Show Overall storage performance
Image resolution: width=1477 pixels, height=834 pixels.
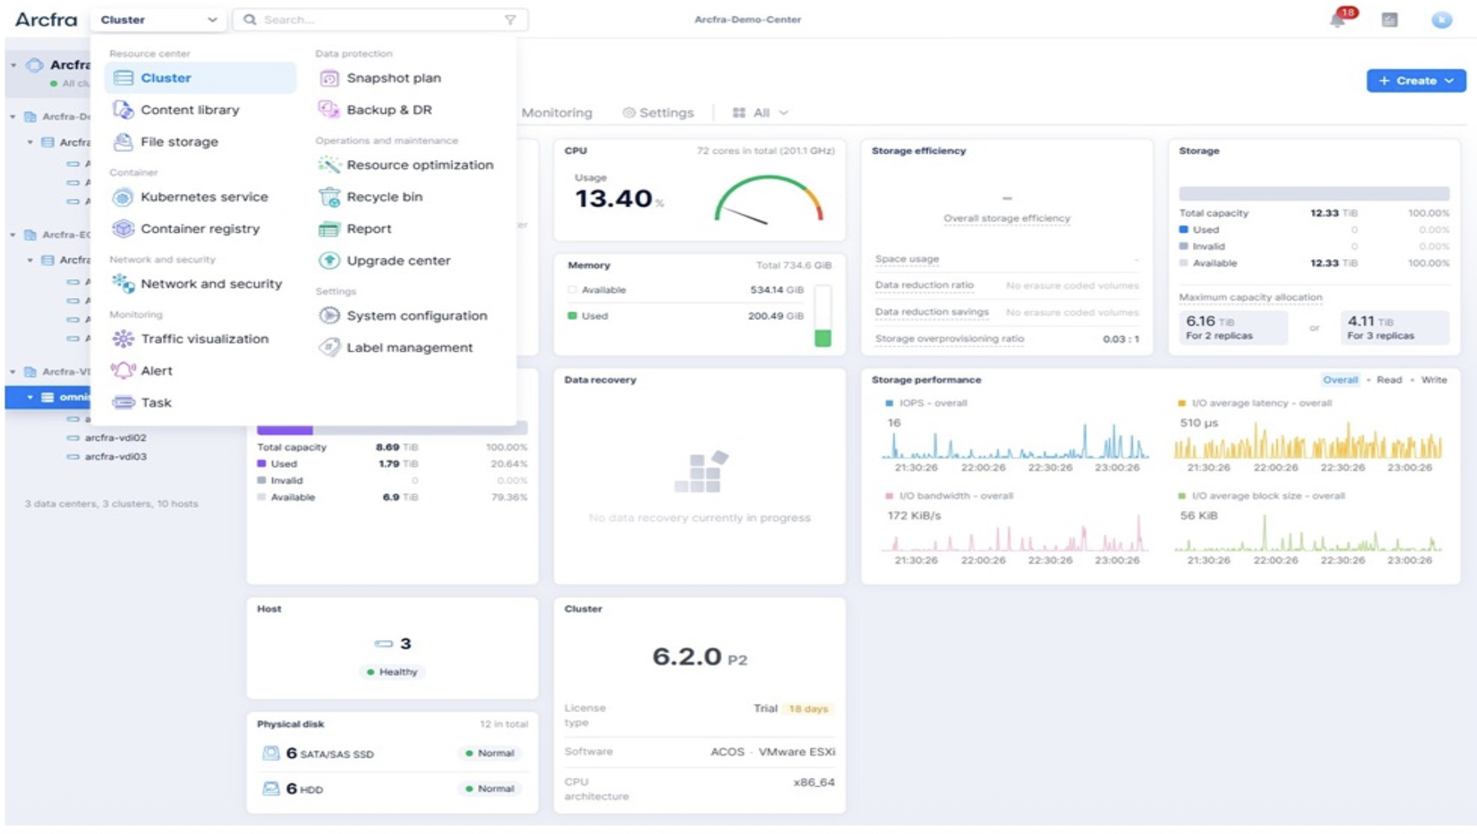coord(1340,380)
